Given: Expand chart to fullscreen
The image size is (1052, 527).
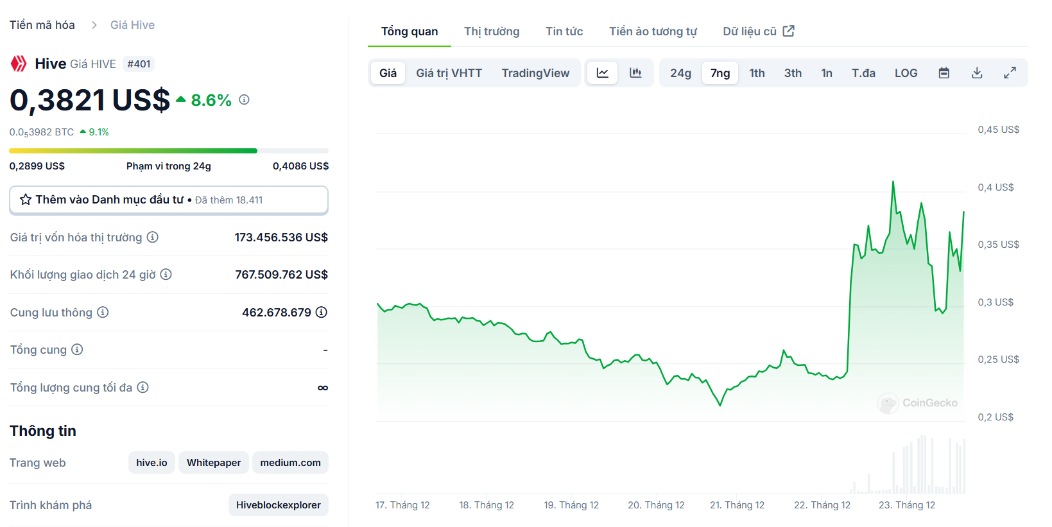Looking at the screenshot, I should pos(1010,73).
